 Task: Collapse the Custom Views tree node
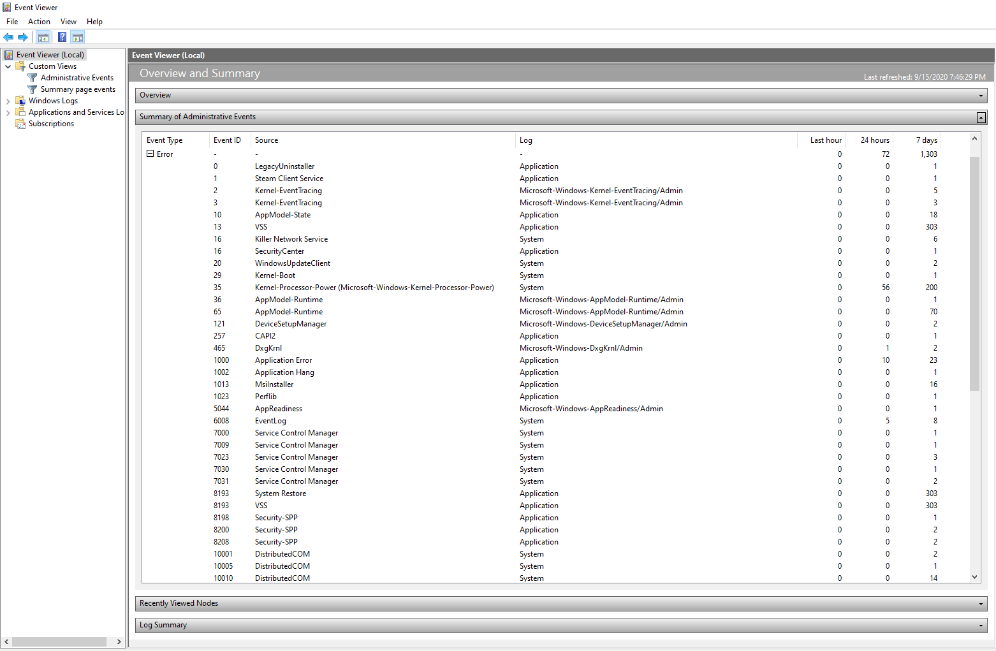8,66
